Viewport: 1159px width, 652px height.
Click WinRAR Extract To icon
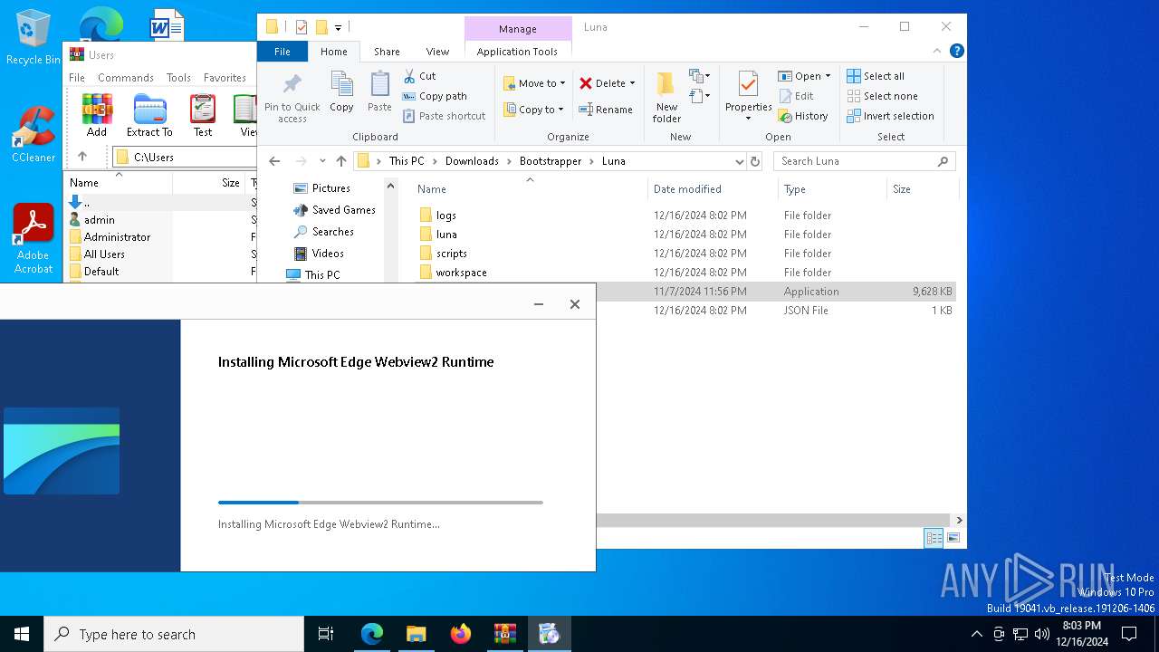[149, 116]
